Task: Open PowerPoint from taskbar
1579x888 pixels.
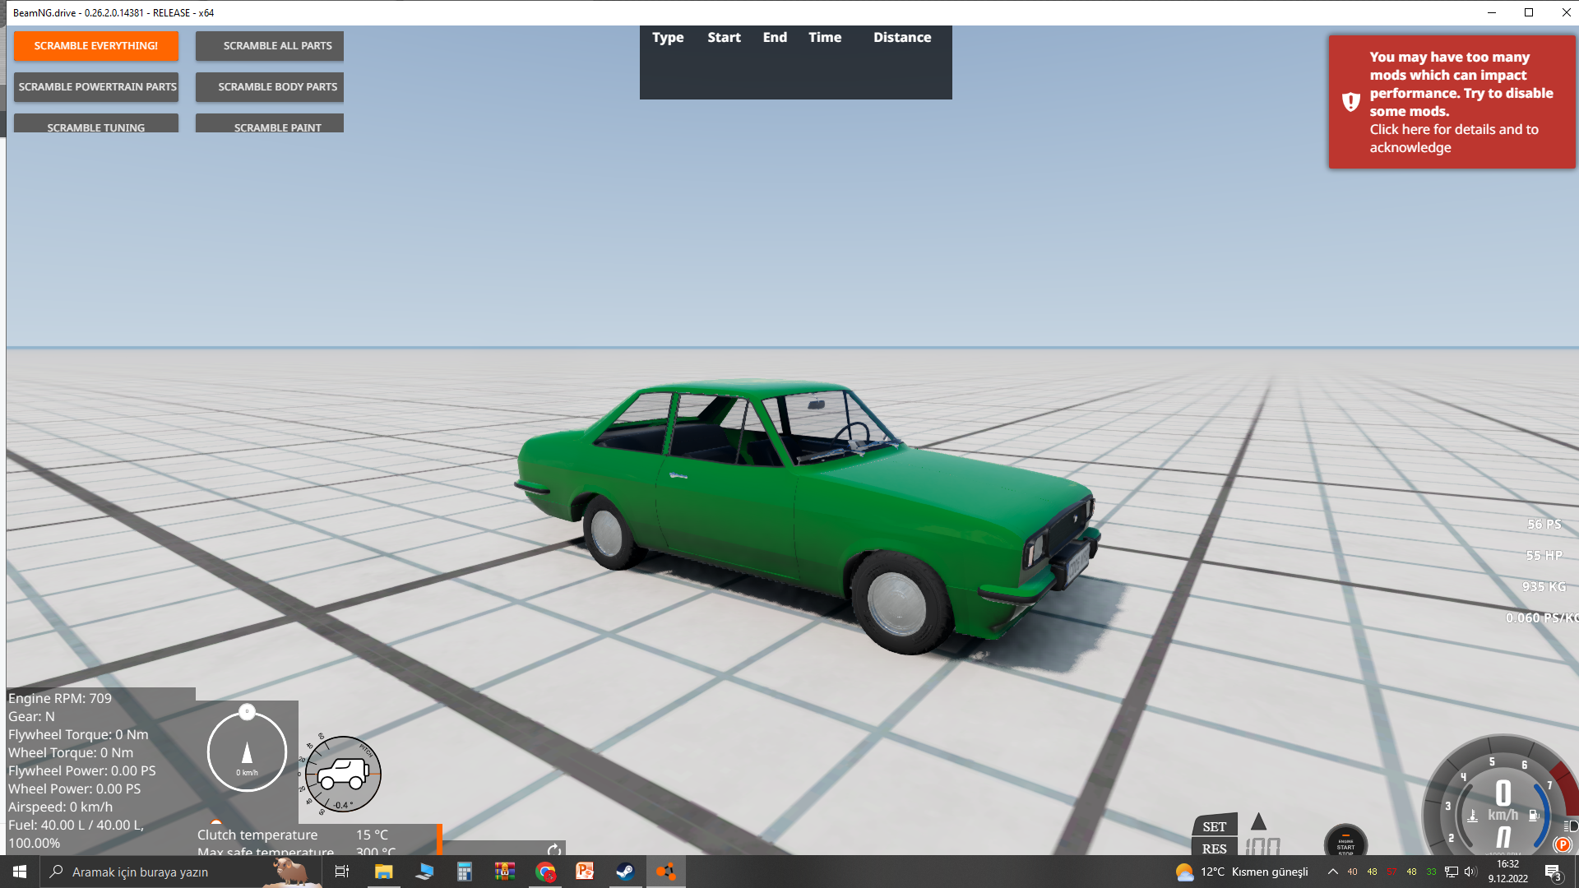Action: 585,872
